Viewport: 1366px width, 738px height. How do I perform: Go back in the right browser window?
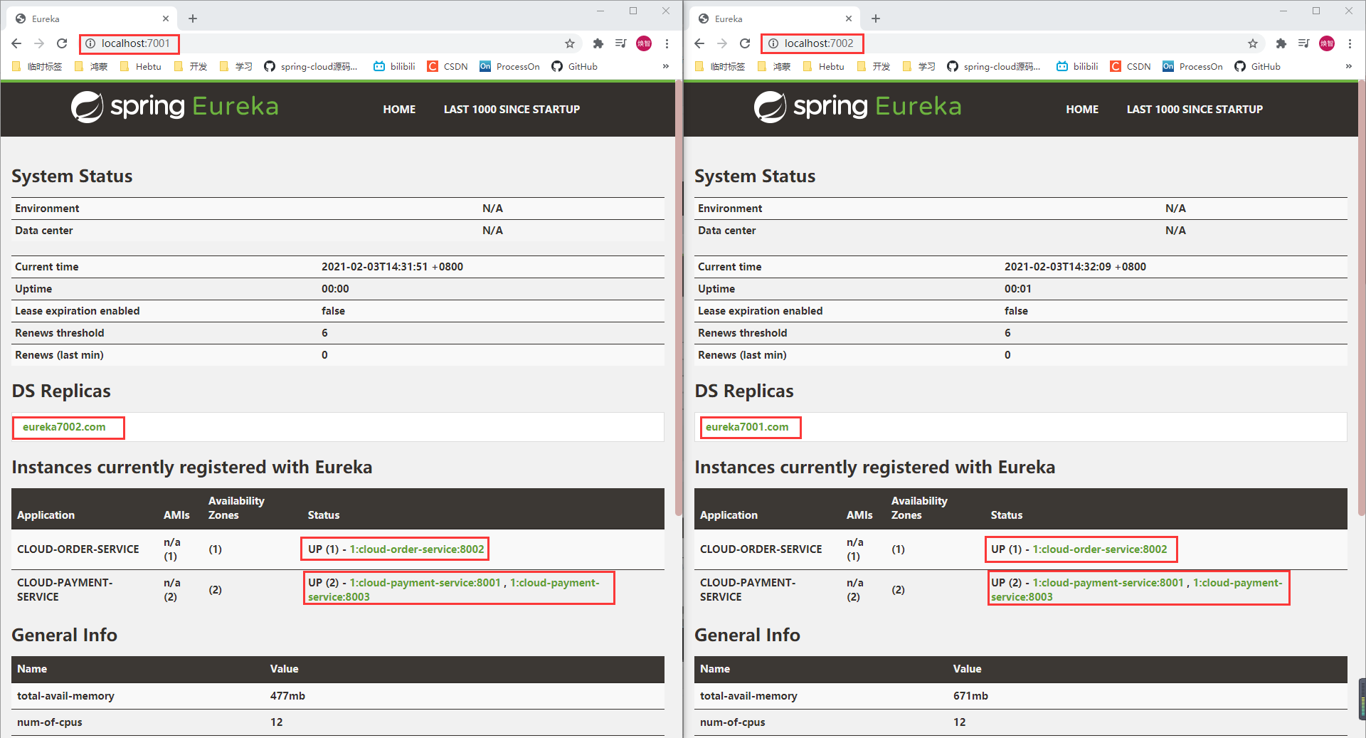click(x=699, y=43)
